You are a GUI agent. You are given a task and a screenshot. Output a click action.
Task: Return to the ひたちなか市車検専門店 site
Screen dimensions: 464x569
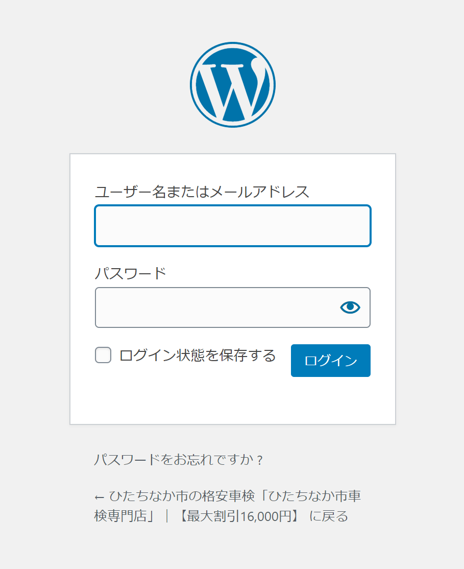pyautogui.click(x=228, y=506)
